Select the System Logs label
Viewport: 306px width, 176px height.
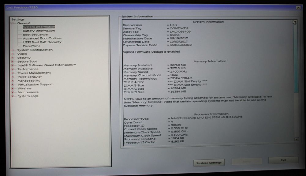[28, 96]
